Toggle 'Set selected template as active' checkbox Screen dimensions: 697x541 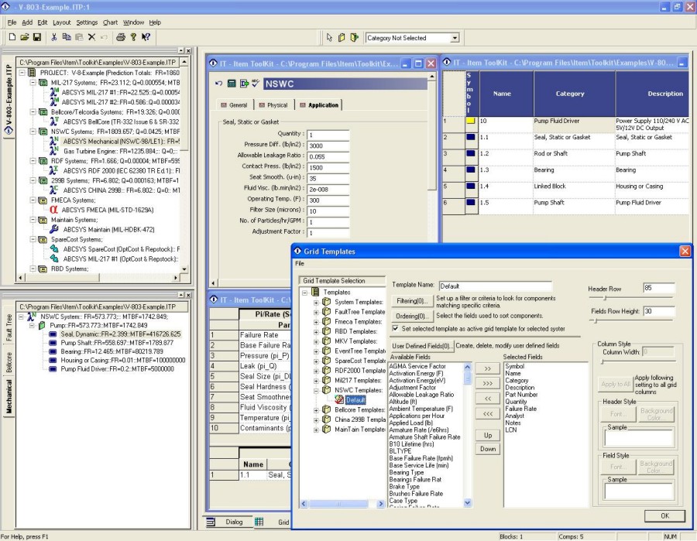point(395,328)
